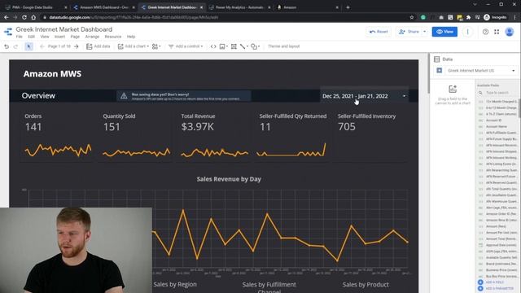This screenshot has width=521, height=293.
Task: Expand the Share options arrow
Action: [425, 32]
